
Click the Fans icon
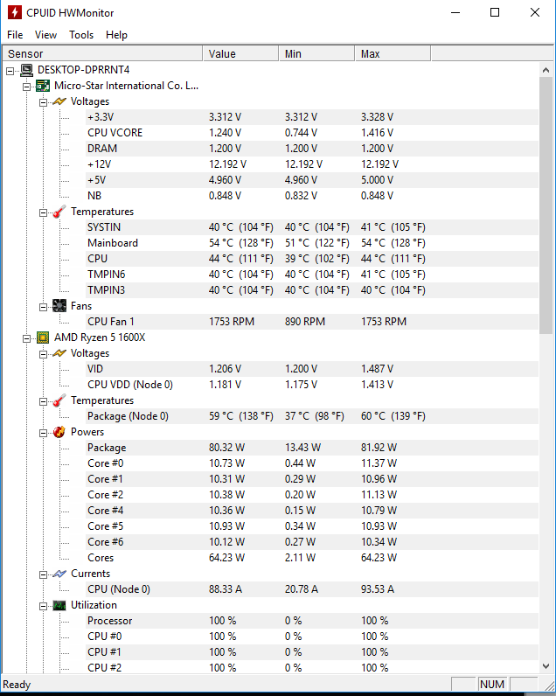click(59, 306)
